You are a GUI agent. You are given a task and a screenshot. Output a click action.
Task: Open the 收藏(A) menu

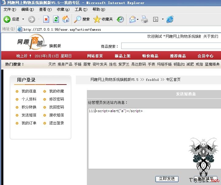pyautogui.click(x=63, y=9)
